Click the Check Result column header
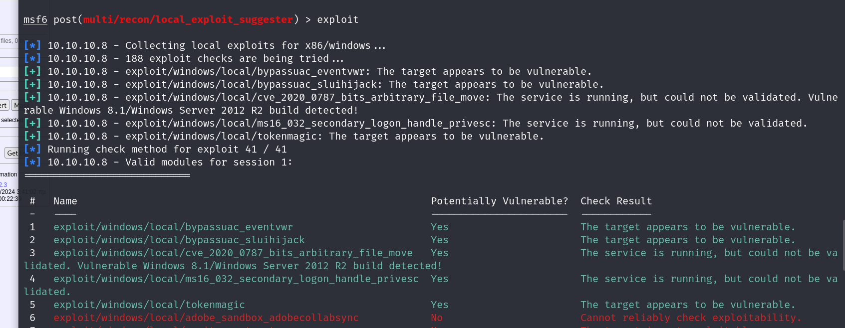Screen dimensions: 845x328 (x=616, y=201)
